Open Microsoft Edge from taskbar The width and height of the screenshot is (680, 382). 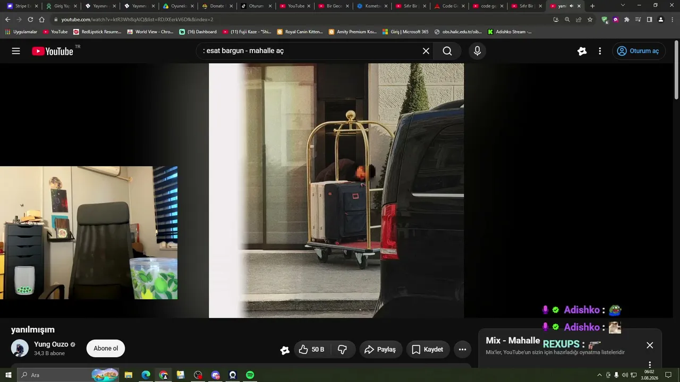coord(146,375)
